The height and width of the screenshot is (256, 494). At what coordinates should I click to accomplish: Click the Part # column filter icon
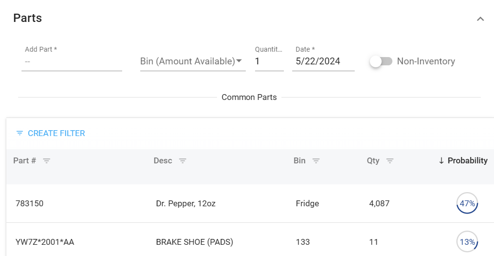point(46,161)
